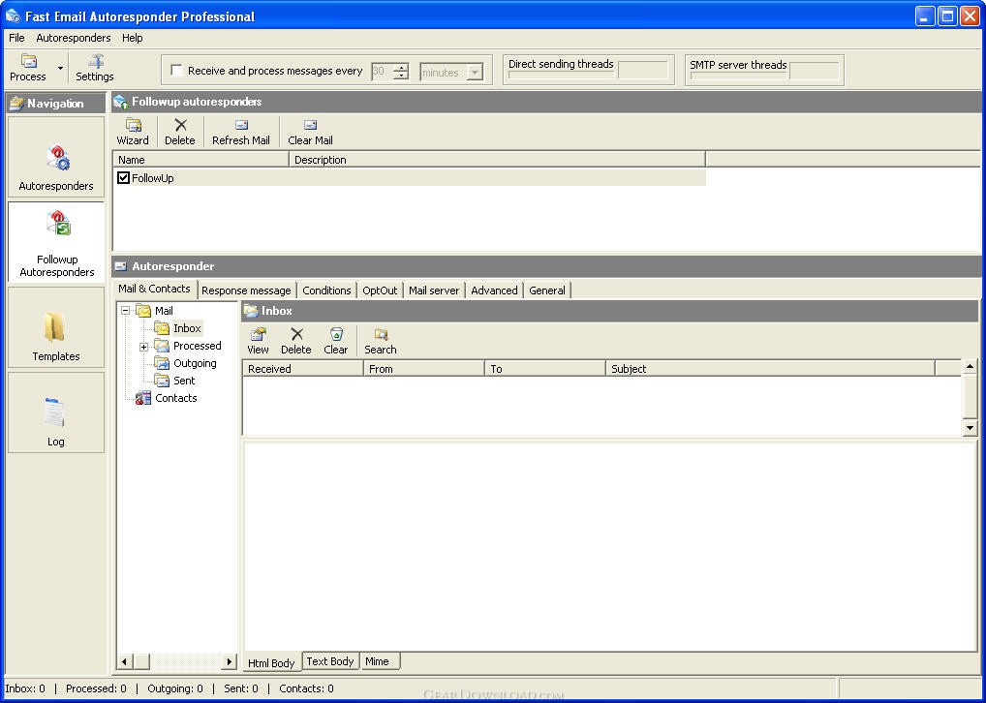986x703 pixels.
Task: Select Contacts in the mail tree
Action: point(175,398)
